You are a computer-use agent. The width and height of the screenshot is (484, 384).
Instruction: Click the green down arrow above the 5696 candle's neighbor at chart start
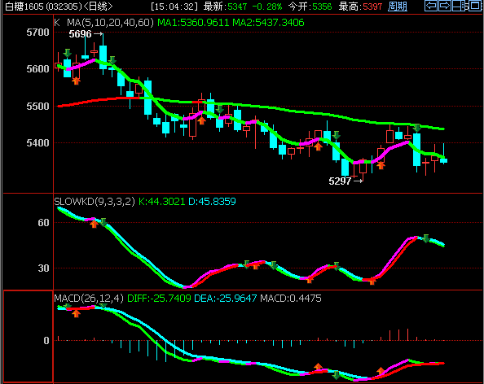(68, 53)
